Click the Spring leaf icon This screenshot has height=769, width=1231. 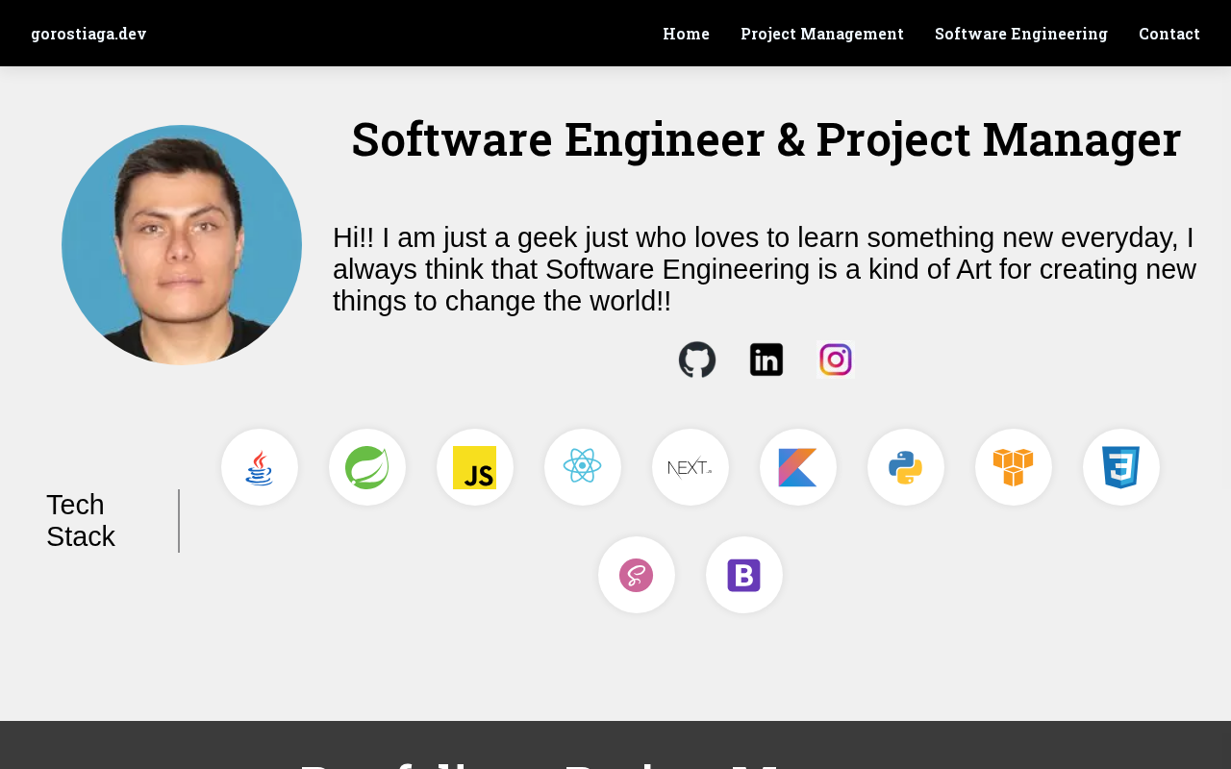coord(367,467)
